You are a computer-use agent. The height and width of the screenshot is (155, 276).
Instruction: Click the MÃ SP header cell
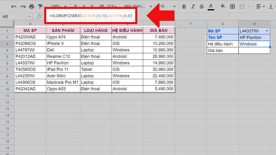(x=30, y=31)
